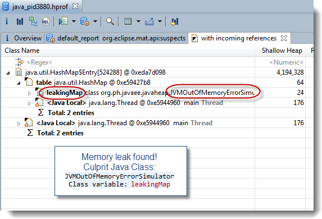
Task: Click the Compare to another heap dump icon
Action: (x=174, y=21)
